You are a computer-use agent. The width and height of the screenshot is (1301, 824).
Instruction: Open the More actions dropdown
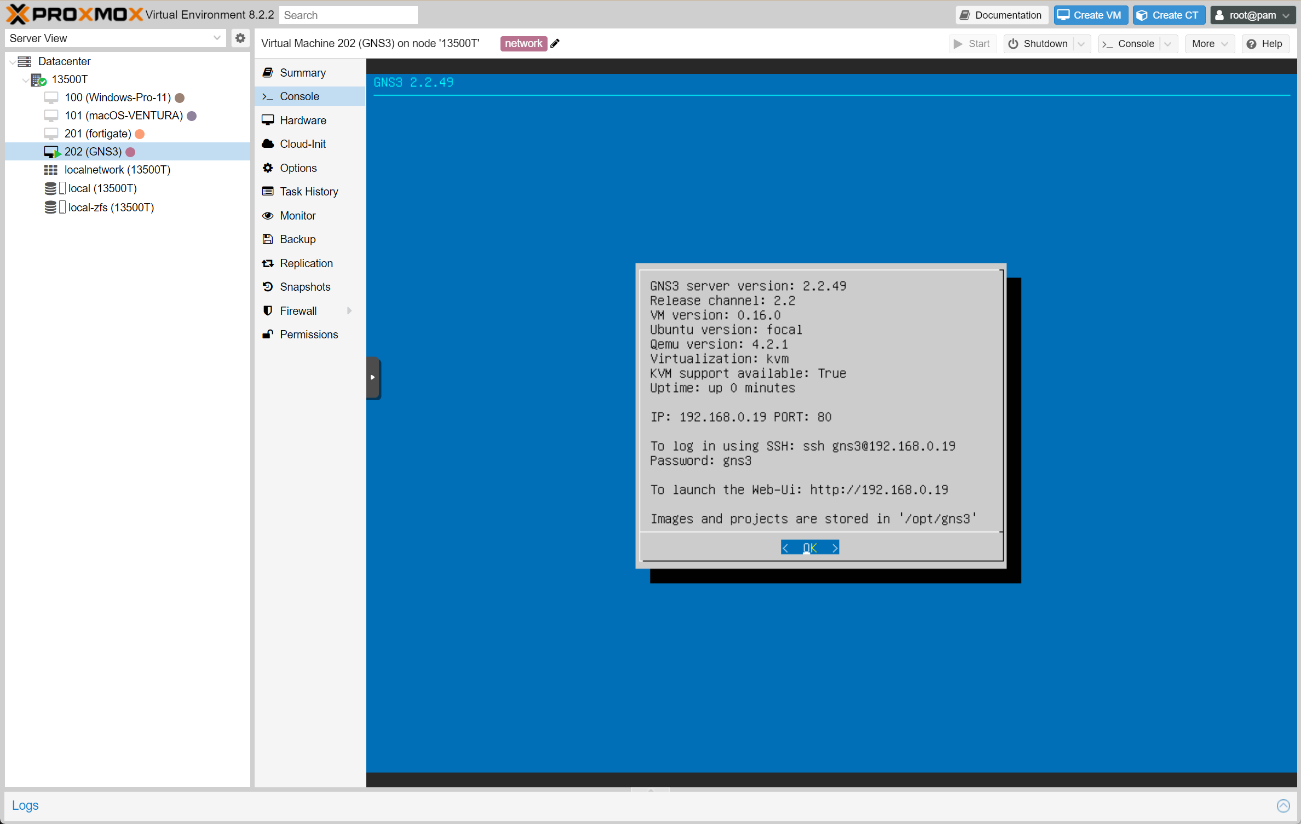coord(1210,44)
